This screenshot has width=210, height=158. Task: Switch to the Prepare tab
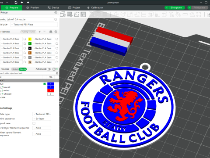[12, 7]
